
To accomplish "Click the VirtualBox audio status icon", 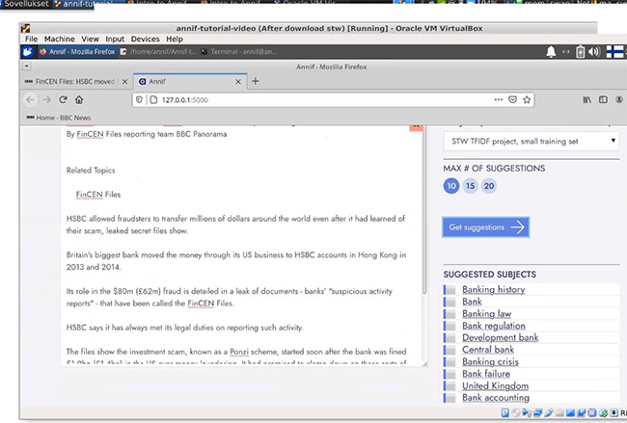I will pos(527,413).
